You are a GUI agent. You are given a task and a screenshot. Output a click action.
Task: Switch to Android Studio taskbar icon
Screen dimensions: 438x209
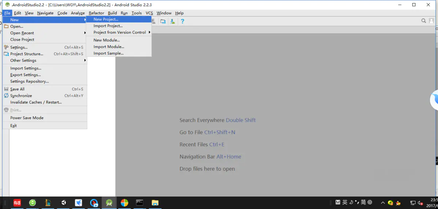pyautogui.click(x=109, y=203)
